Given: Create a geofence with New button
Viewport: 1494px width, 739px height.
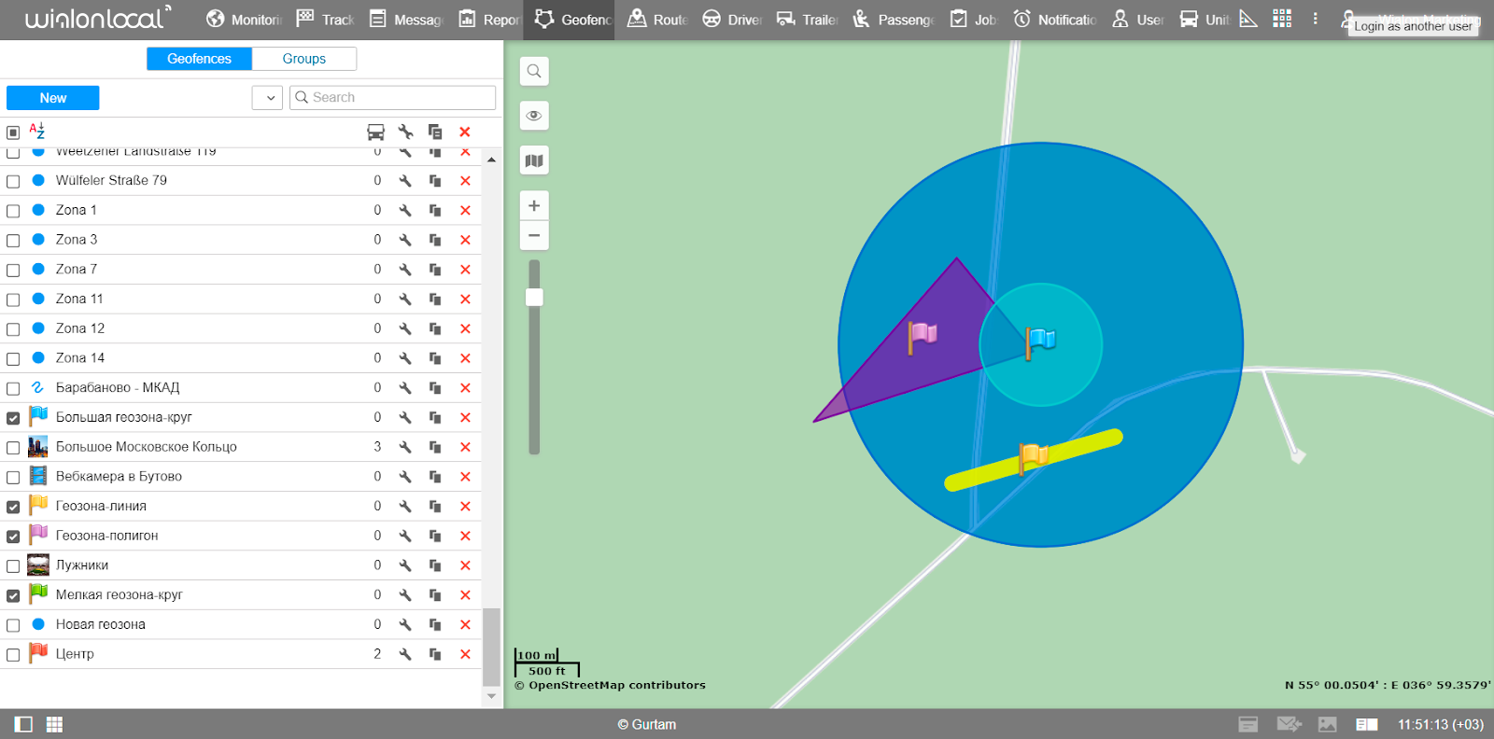Looking at the screenshot, I should click(x=53, y=98).
